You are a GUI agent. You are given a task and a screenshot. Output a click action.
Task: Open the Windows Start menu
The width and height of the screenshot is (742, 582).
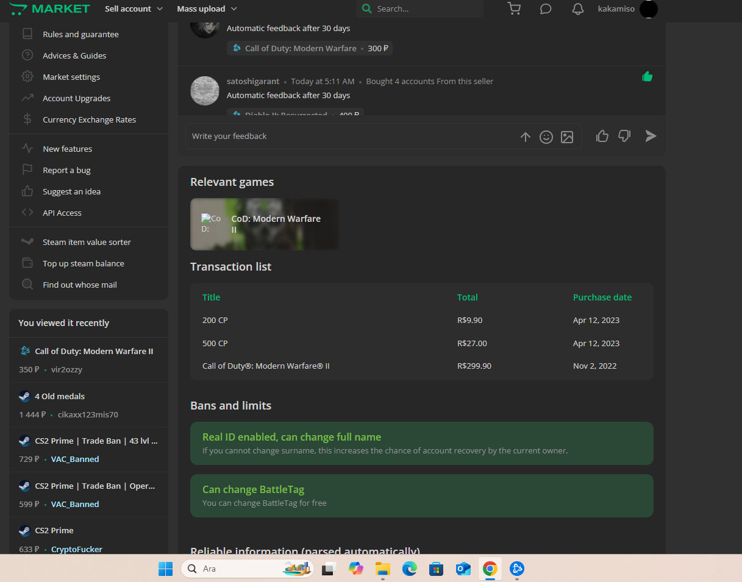click(x=165, y=569)
